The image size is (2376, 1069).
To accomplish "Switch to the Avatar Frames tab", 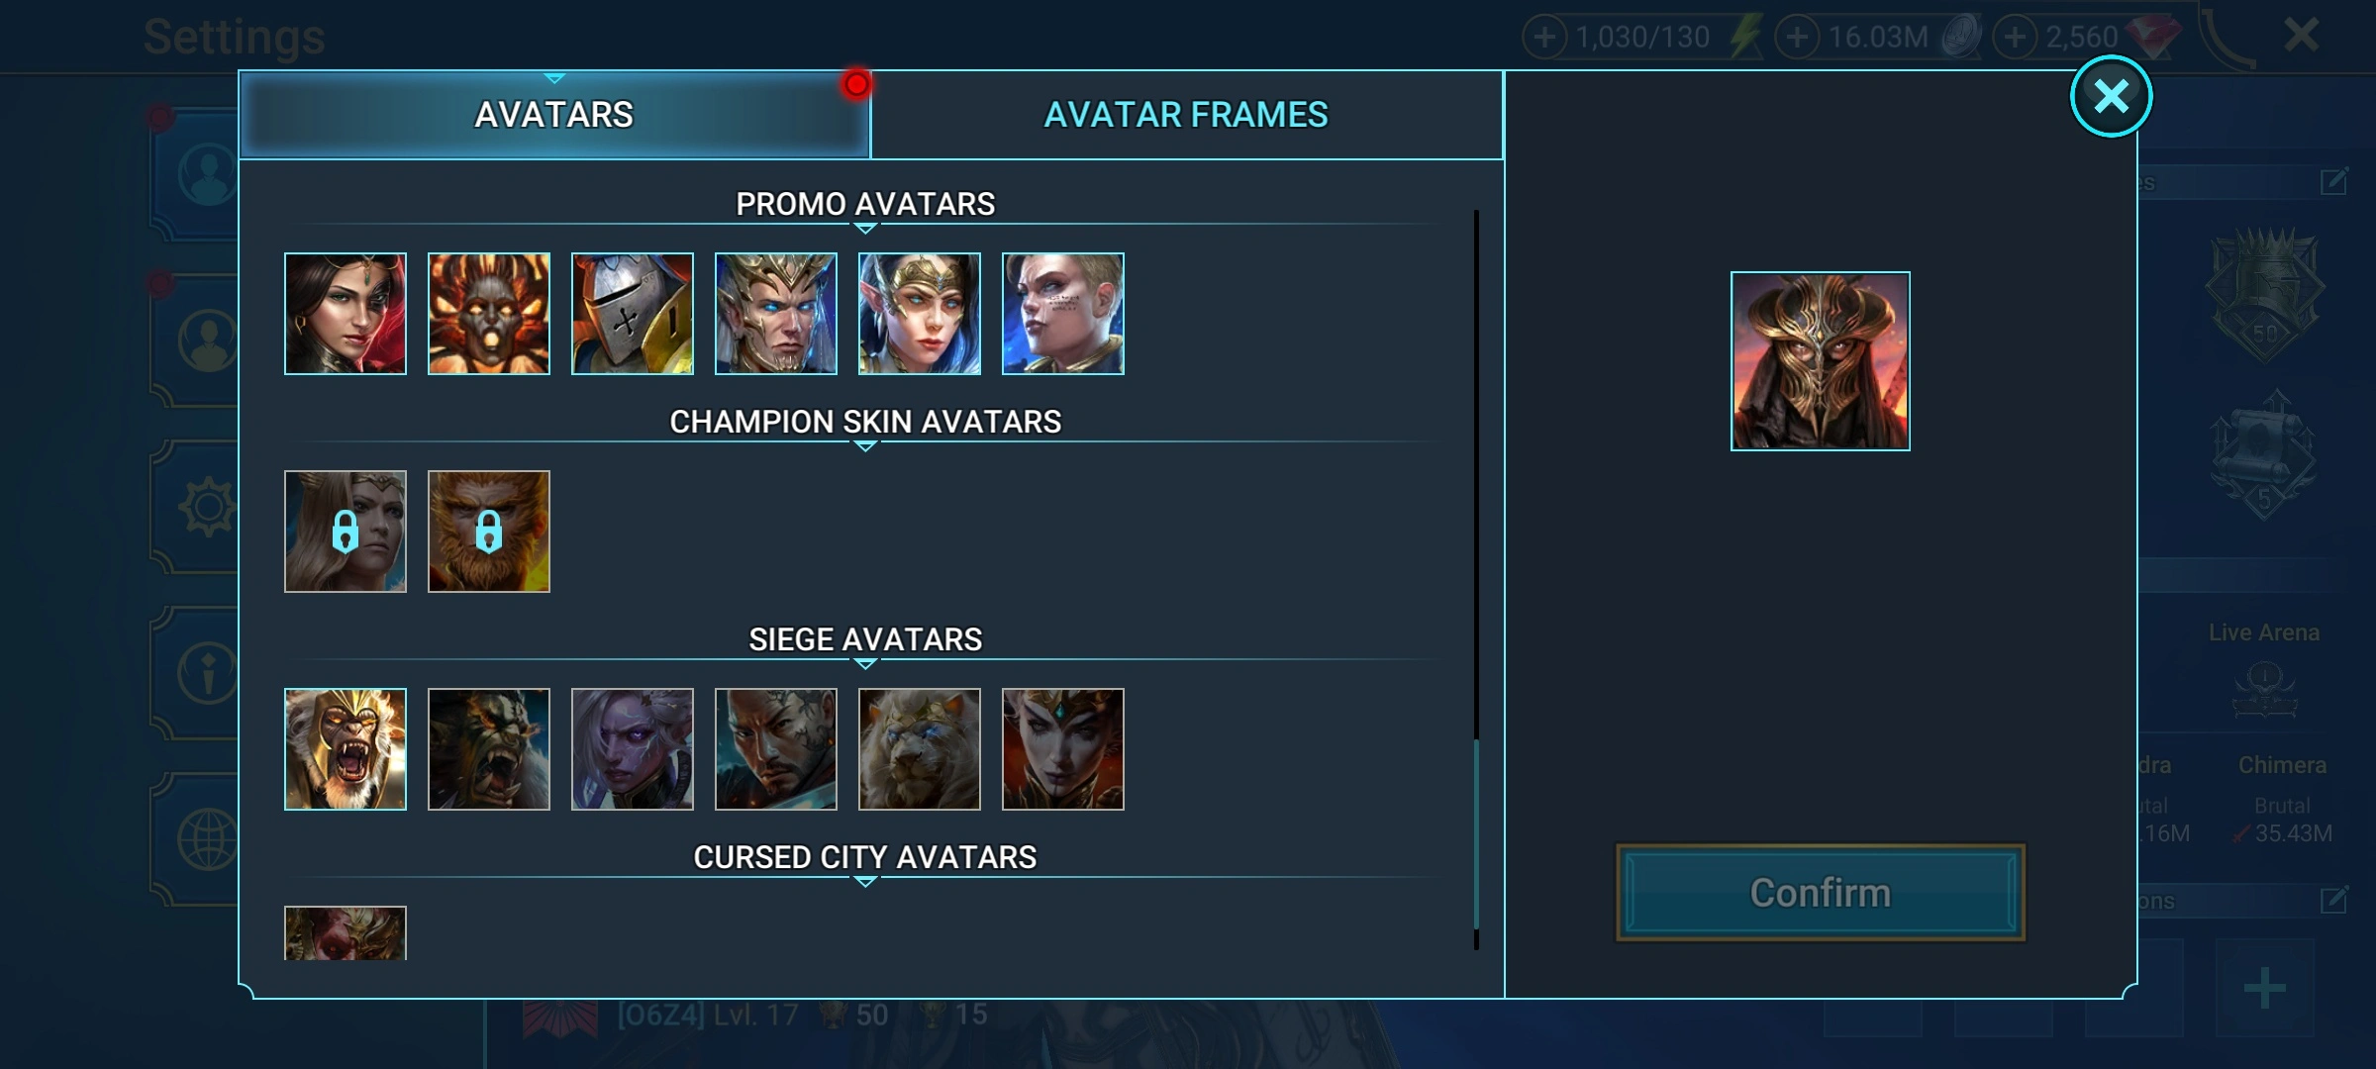I will pos(1186,115).
